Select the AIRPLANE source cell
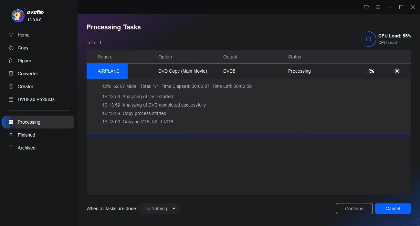This screenshot has height=226, width=420. 107,71
